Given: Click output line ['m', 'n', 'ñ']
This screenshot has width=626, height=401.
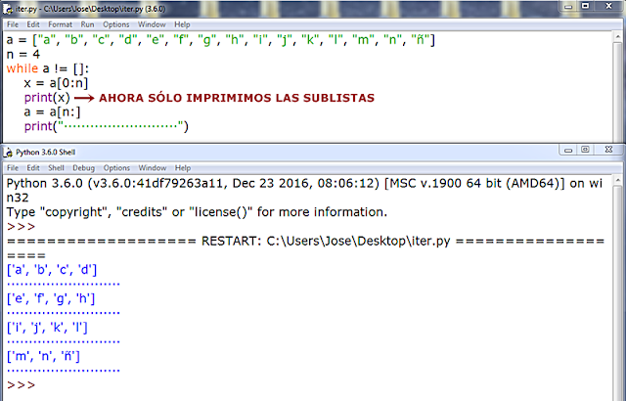Looking at the screenshot, I should tap(43, 356).
